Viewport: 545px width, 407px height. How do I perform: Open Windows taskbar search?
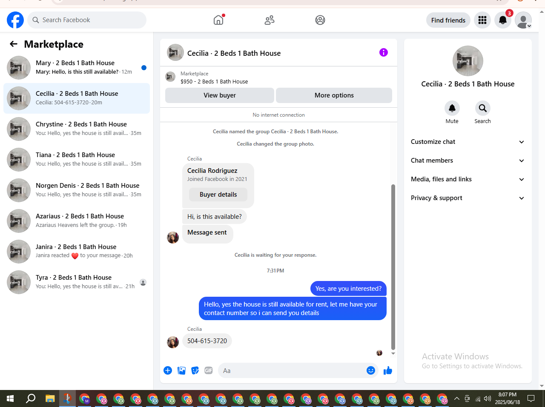(31, 398)
